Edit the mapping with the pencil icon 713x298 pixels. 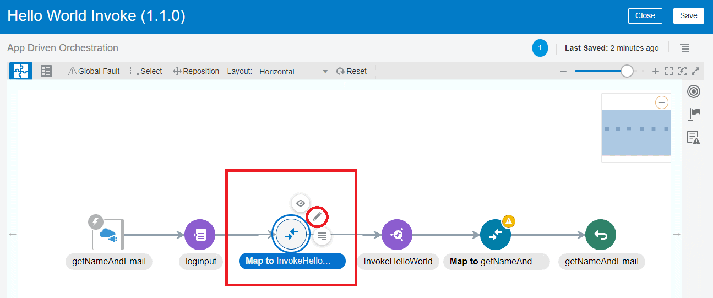[x=317, y=217]
